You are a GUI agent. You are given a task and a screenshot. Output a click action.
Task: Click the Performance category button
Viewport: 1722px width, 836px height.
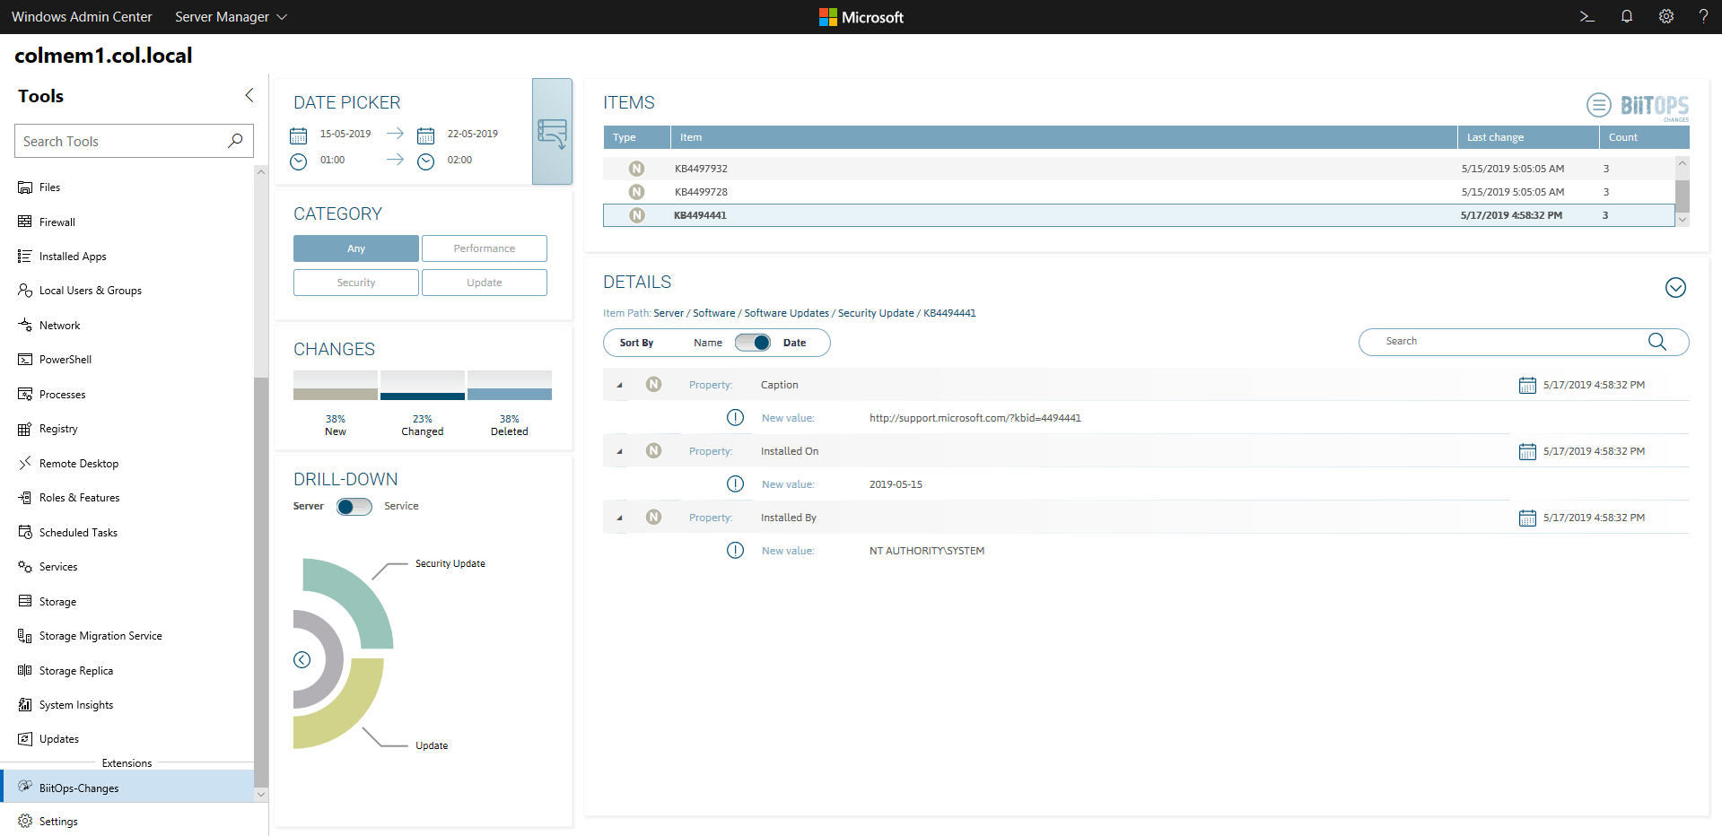[484, 248]
